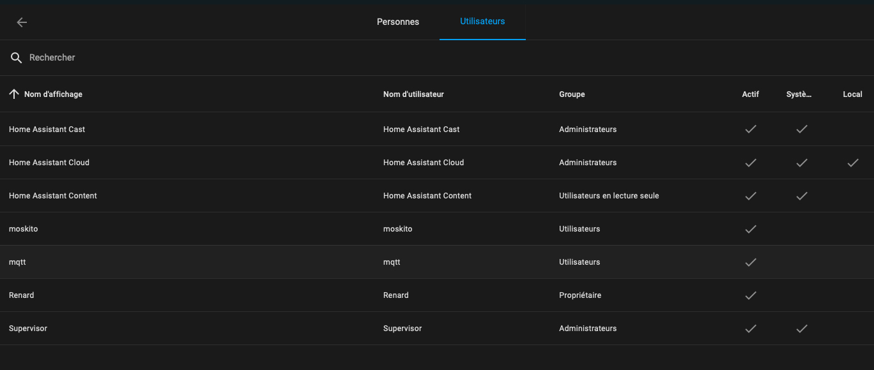This screenshot has width=874, height=370.
Task: Click the Local checkmark for Home Assistant Cloud
Action: pos(853,163)
